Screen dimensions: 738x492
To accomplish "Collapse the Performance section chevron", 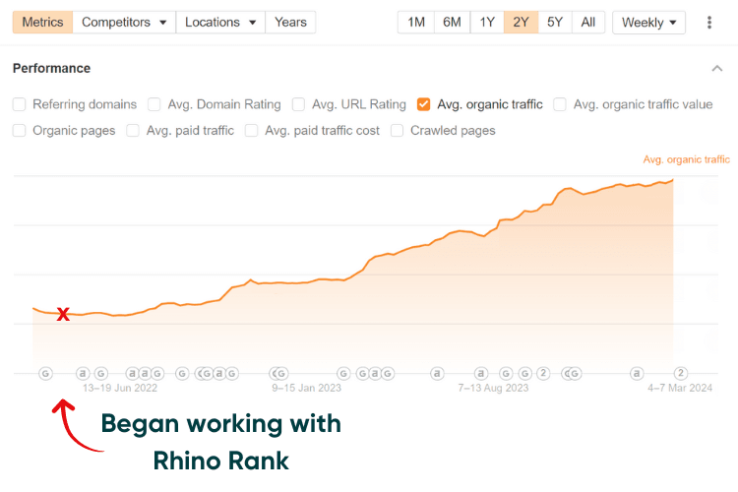I will (x=715, y=68).
